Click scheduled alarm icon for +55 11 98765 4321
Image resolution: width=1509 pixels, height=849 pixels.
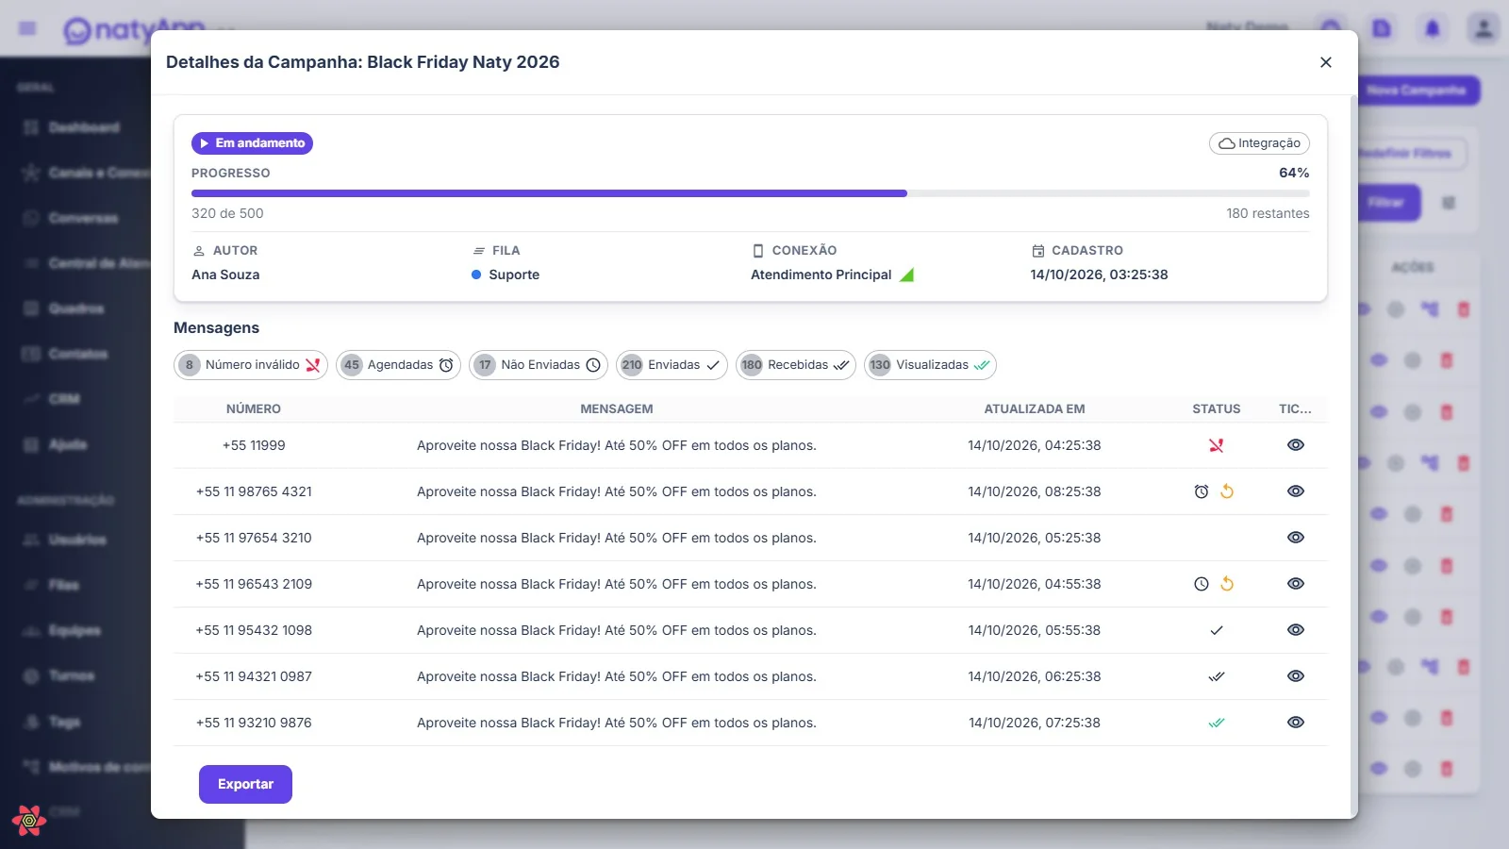[x=1202, y=491]
